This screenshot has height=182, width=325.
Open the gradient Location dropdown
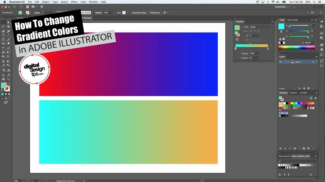pos(261,58)
